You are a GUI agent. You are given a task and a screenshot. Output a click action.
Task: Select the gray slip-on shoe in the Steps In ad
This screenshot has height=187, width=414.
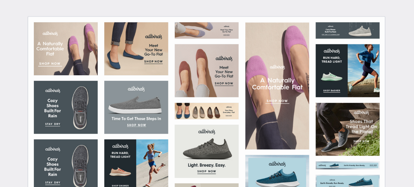[x=135, y=105]
